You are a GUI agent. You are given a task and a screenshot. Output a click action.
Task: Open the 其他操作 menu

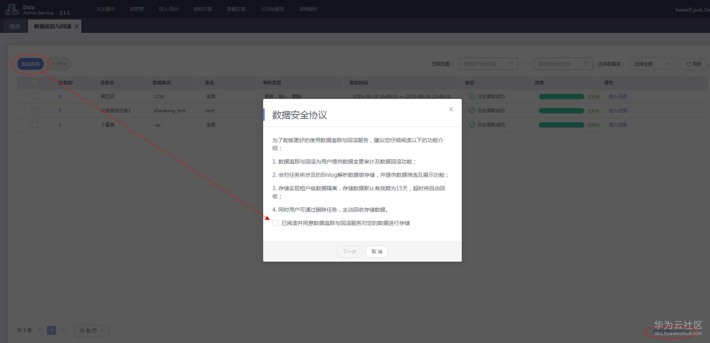click(309, 9)
